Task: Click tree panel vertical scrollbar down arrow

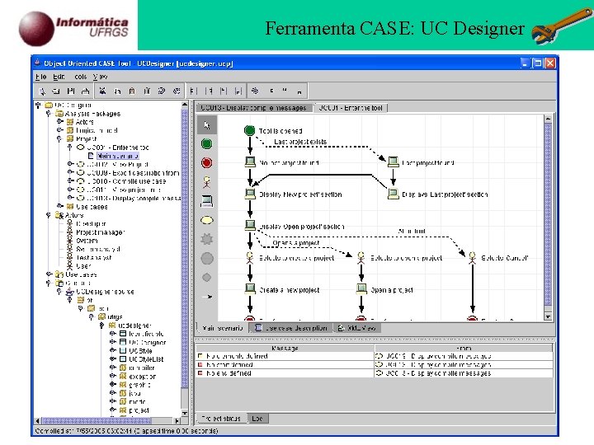Action: (185, 413)
